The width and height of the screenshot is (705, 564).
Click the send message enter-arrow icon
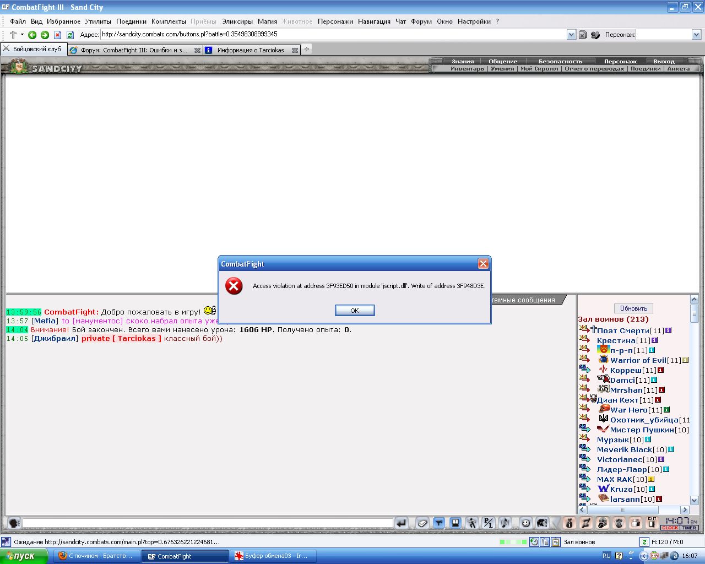click(402, 523)
